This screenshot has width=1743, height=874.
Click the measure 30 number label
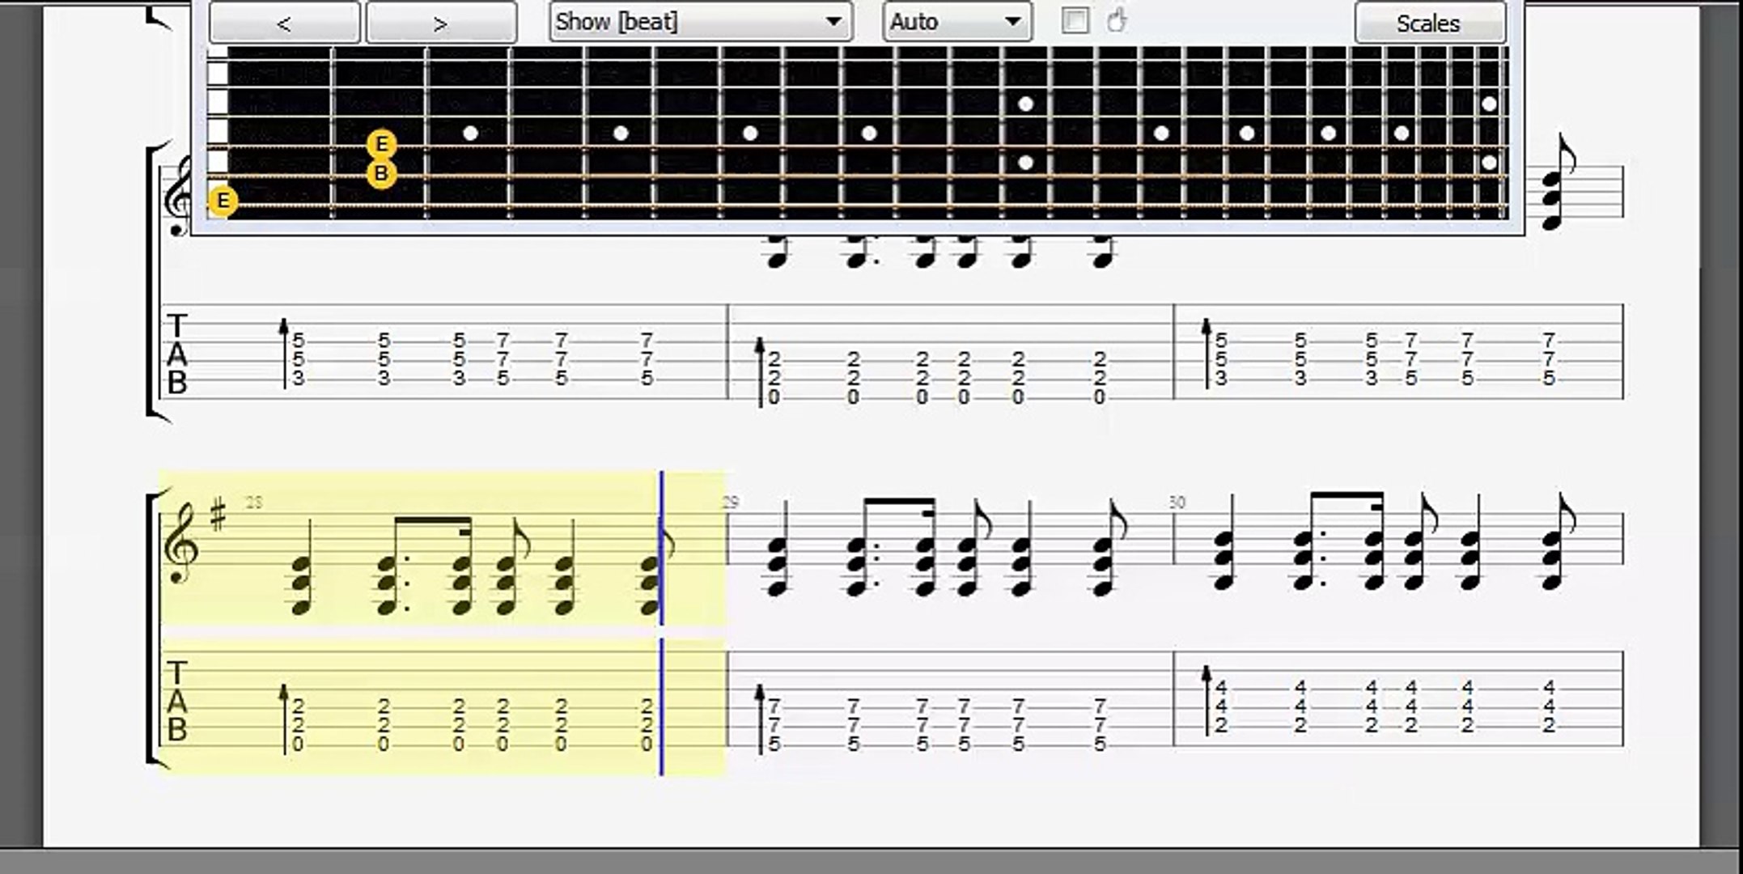point(1177,503)
